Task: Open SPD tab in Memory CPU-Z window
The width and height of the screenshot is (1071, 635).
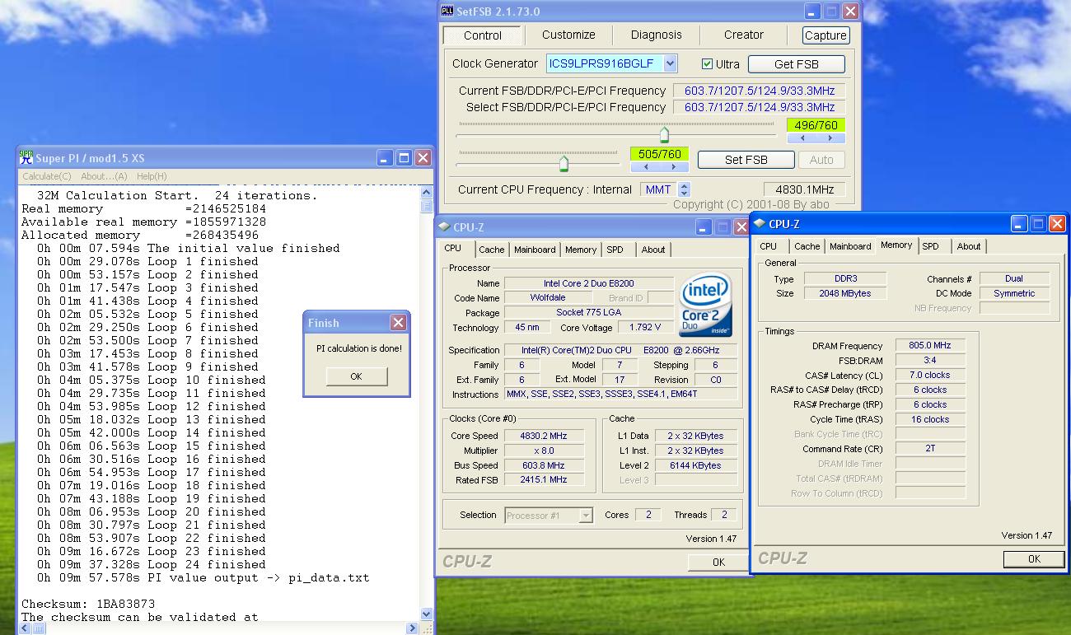Action: tap(931, 246)
